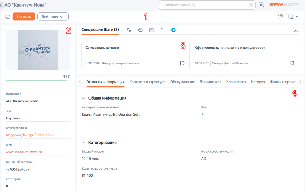This screenshot has width=305, height=191.
Task: Click the flag on Согласовать договор card
Action: click(182, 63)
